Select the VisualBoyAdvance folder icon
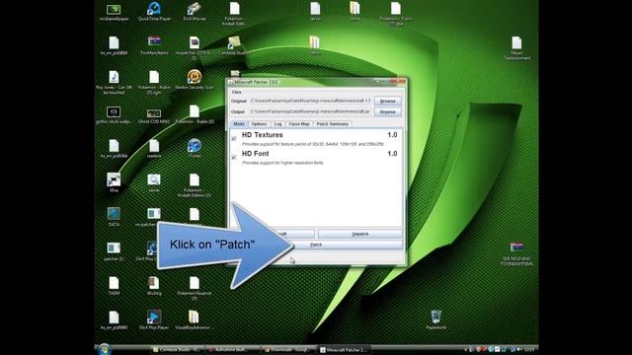 tap(194, 319)
